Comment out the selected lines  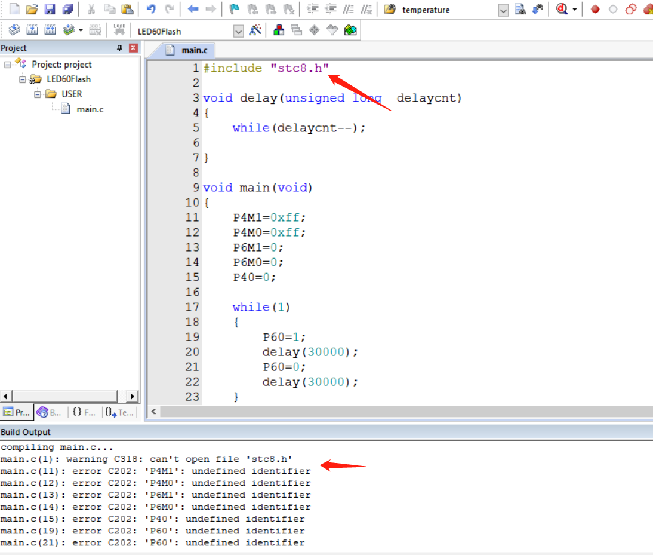(x=348, y=9)
